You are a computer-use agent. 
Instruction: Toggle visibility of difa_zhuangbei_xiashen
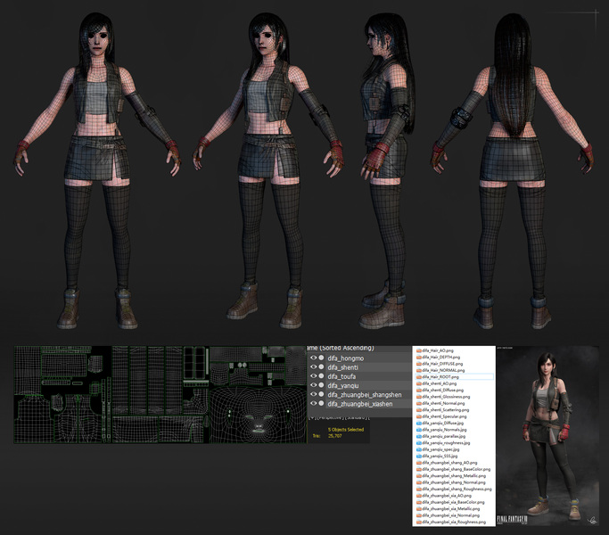[x=313, y=403]
